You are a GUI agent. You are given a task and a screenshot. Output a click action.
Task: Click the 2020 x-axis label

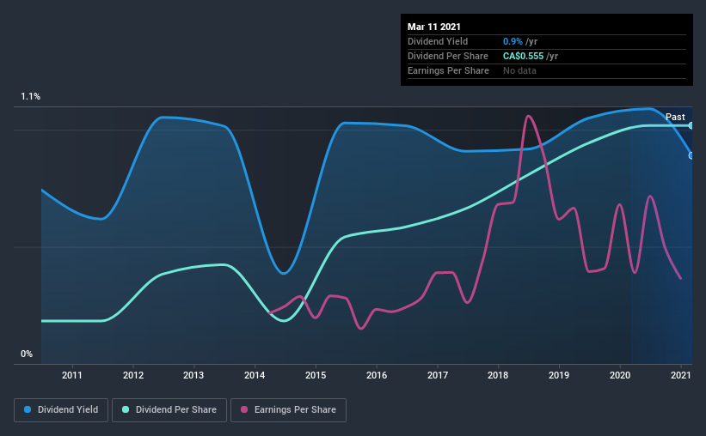[620, 375]
